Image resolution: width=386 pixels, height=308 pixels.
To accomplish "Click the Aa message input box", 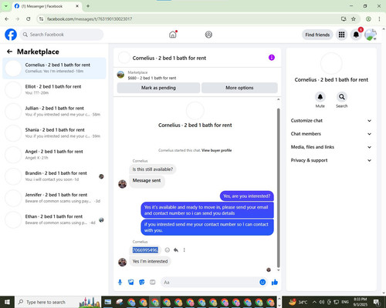I will [x=214, y=283].
